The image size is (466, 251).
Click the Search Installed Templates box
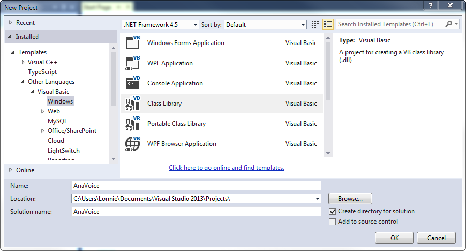click(x=390, y=24)
